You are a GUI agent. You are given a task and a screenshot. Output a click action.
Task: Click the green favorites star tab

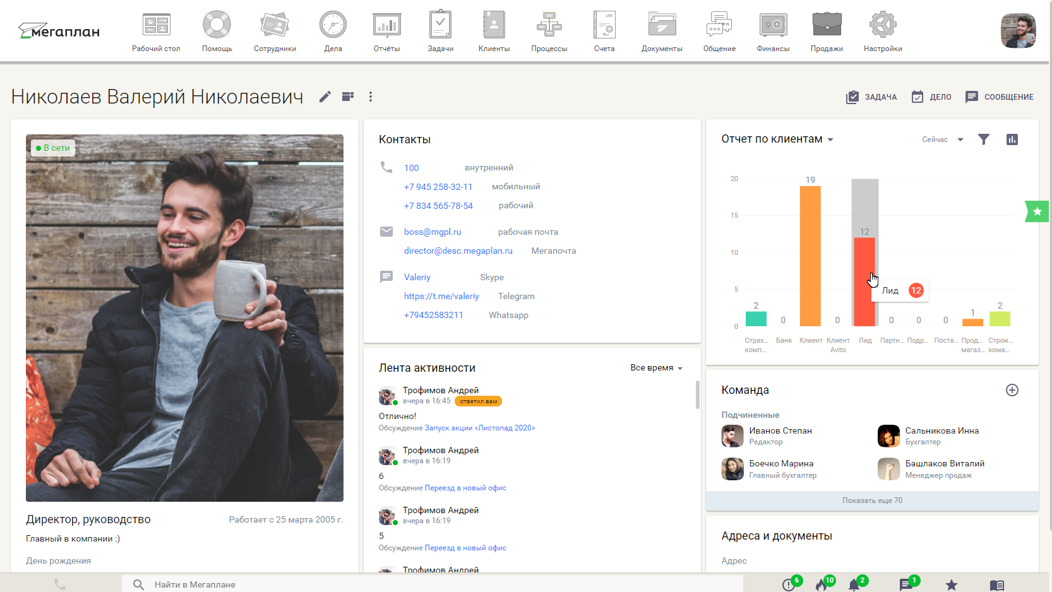[1037, 211]
